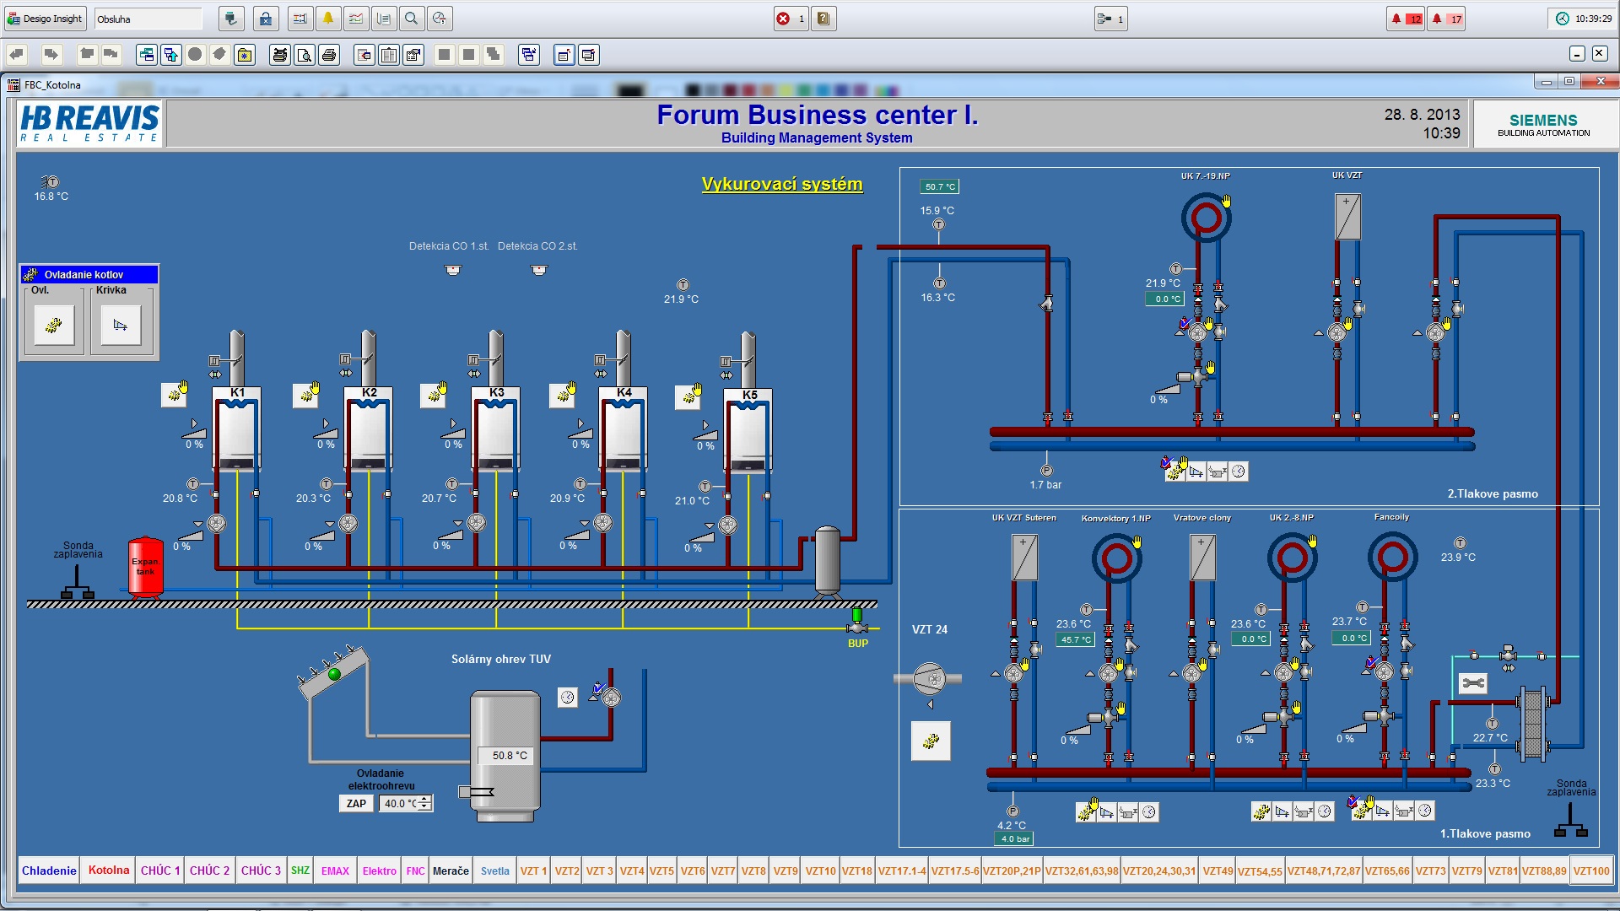Click the alarm counter showing 12
Image resolution: width=1620 pixels, height=911 pixels.
click(x=1407, y=19)
